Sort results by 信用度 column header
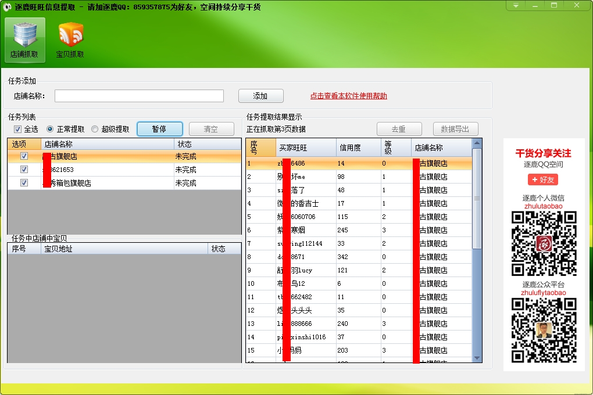The height and width of the screenshot is (395, 593). tap(359, 148)
